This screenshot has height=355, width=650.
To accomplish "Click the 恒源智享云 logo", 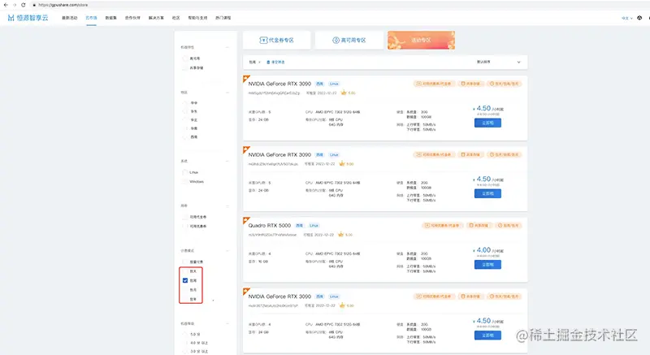I will tap(28, 18).
